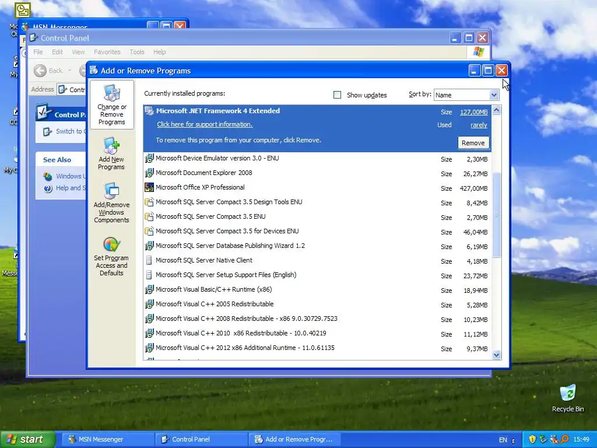Click Add or Remove Programs taskbar button
The width and height of the screenshot is (597, 448).
(x=294, y=439)
